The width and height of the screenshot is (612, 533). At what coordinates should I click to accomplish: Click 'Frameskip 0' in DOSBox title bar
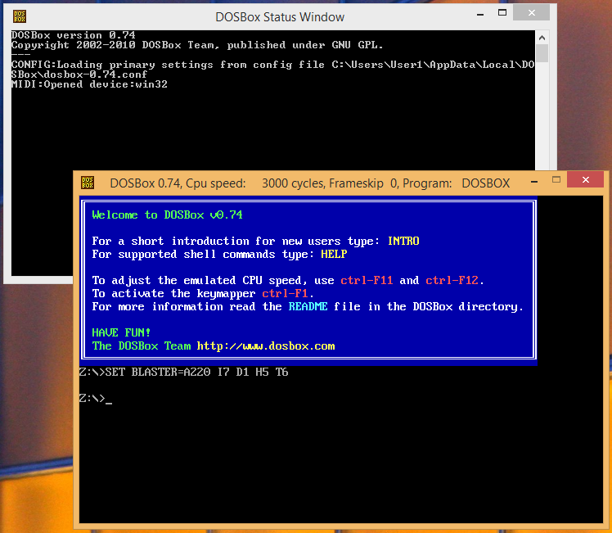[x=362, y=183]
